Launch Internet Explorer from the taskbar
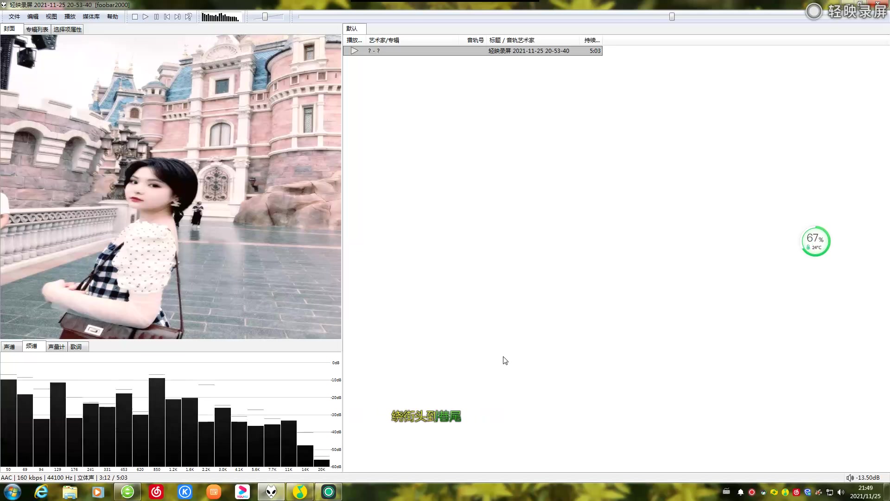This screenshot has width=890, height=501. click(41, 492)
